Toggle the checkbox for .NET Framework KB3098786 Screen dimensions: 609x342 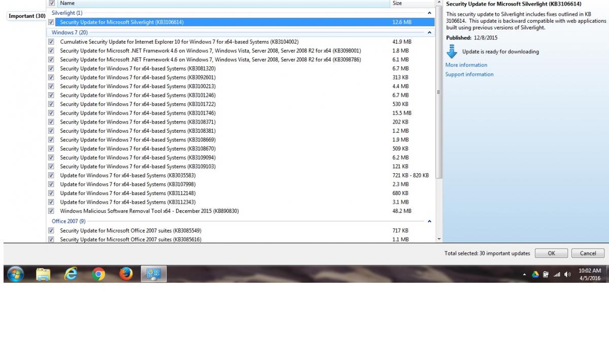click(x=51, y=59)
